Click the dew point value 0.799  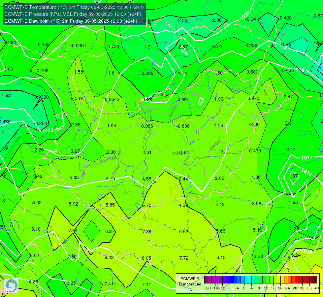pos(43,71)
